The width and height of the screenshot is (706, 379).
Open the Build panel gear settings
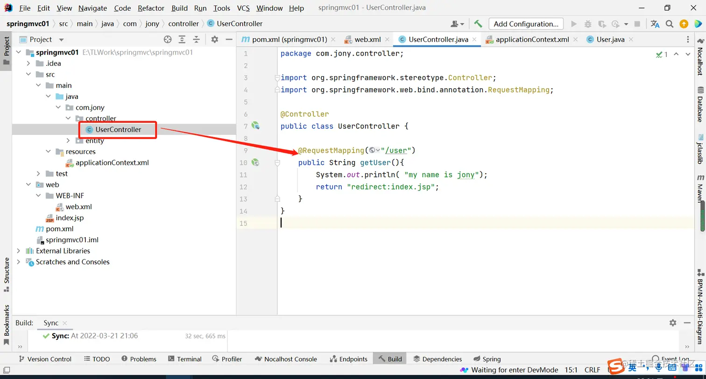coord(673,323)
